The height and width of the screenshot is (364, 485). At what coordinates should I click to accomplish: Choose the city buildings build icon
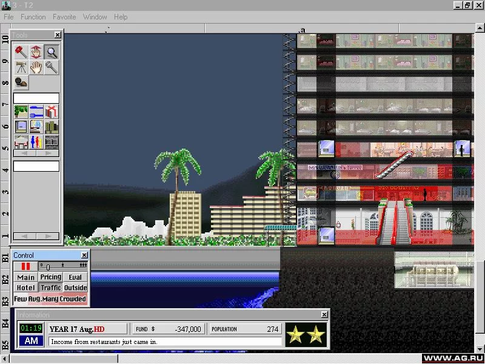52,127
